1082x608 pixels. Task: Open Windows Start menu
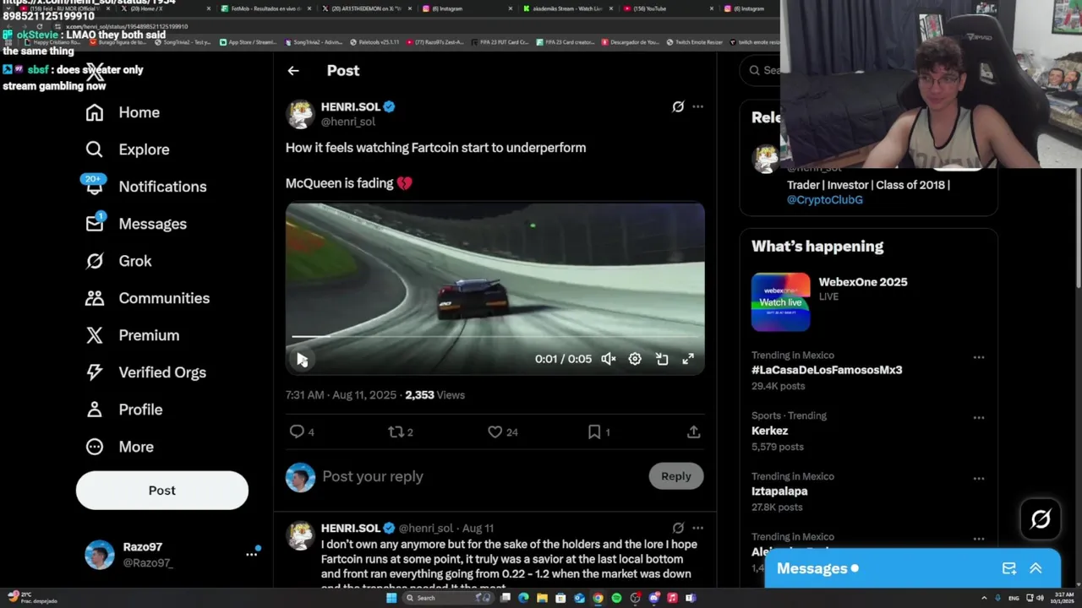391,598
